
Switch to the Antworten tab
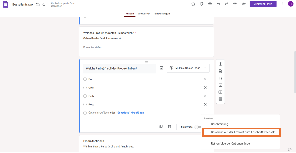(x=144, y=13)
